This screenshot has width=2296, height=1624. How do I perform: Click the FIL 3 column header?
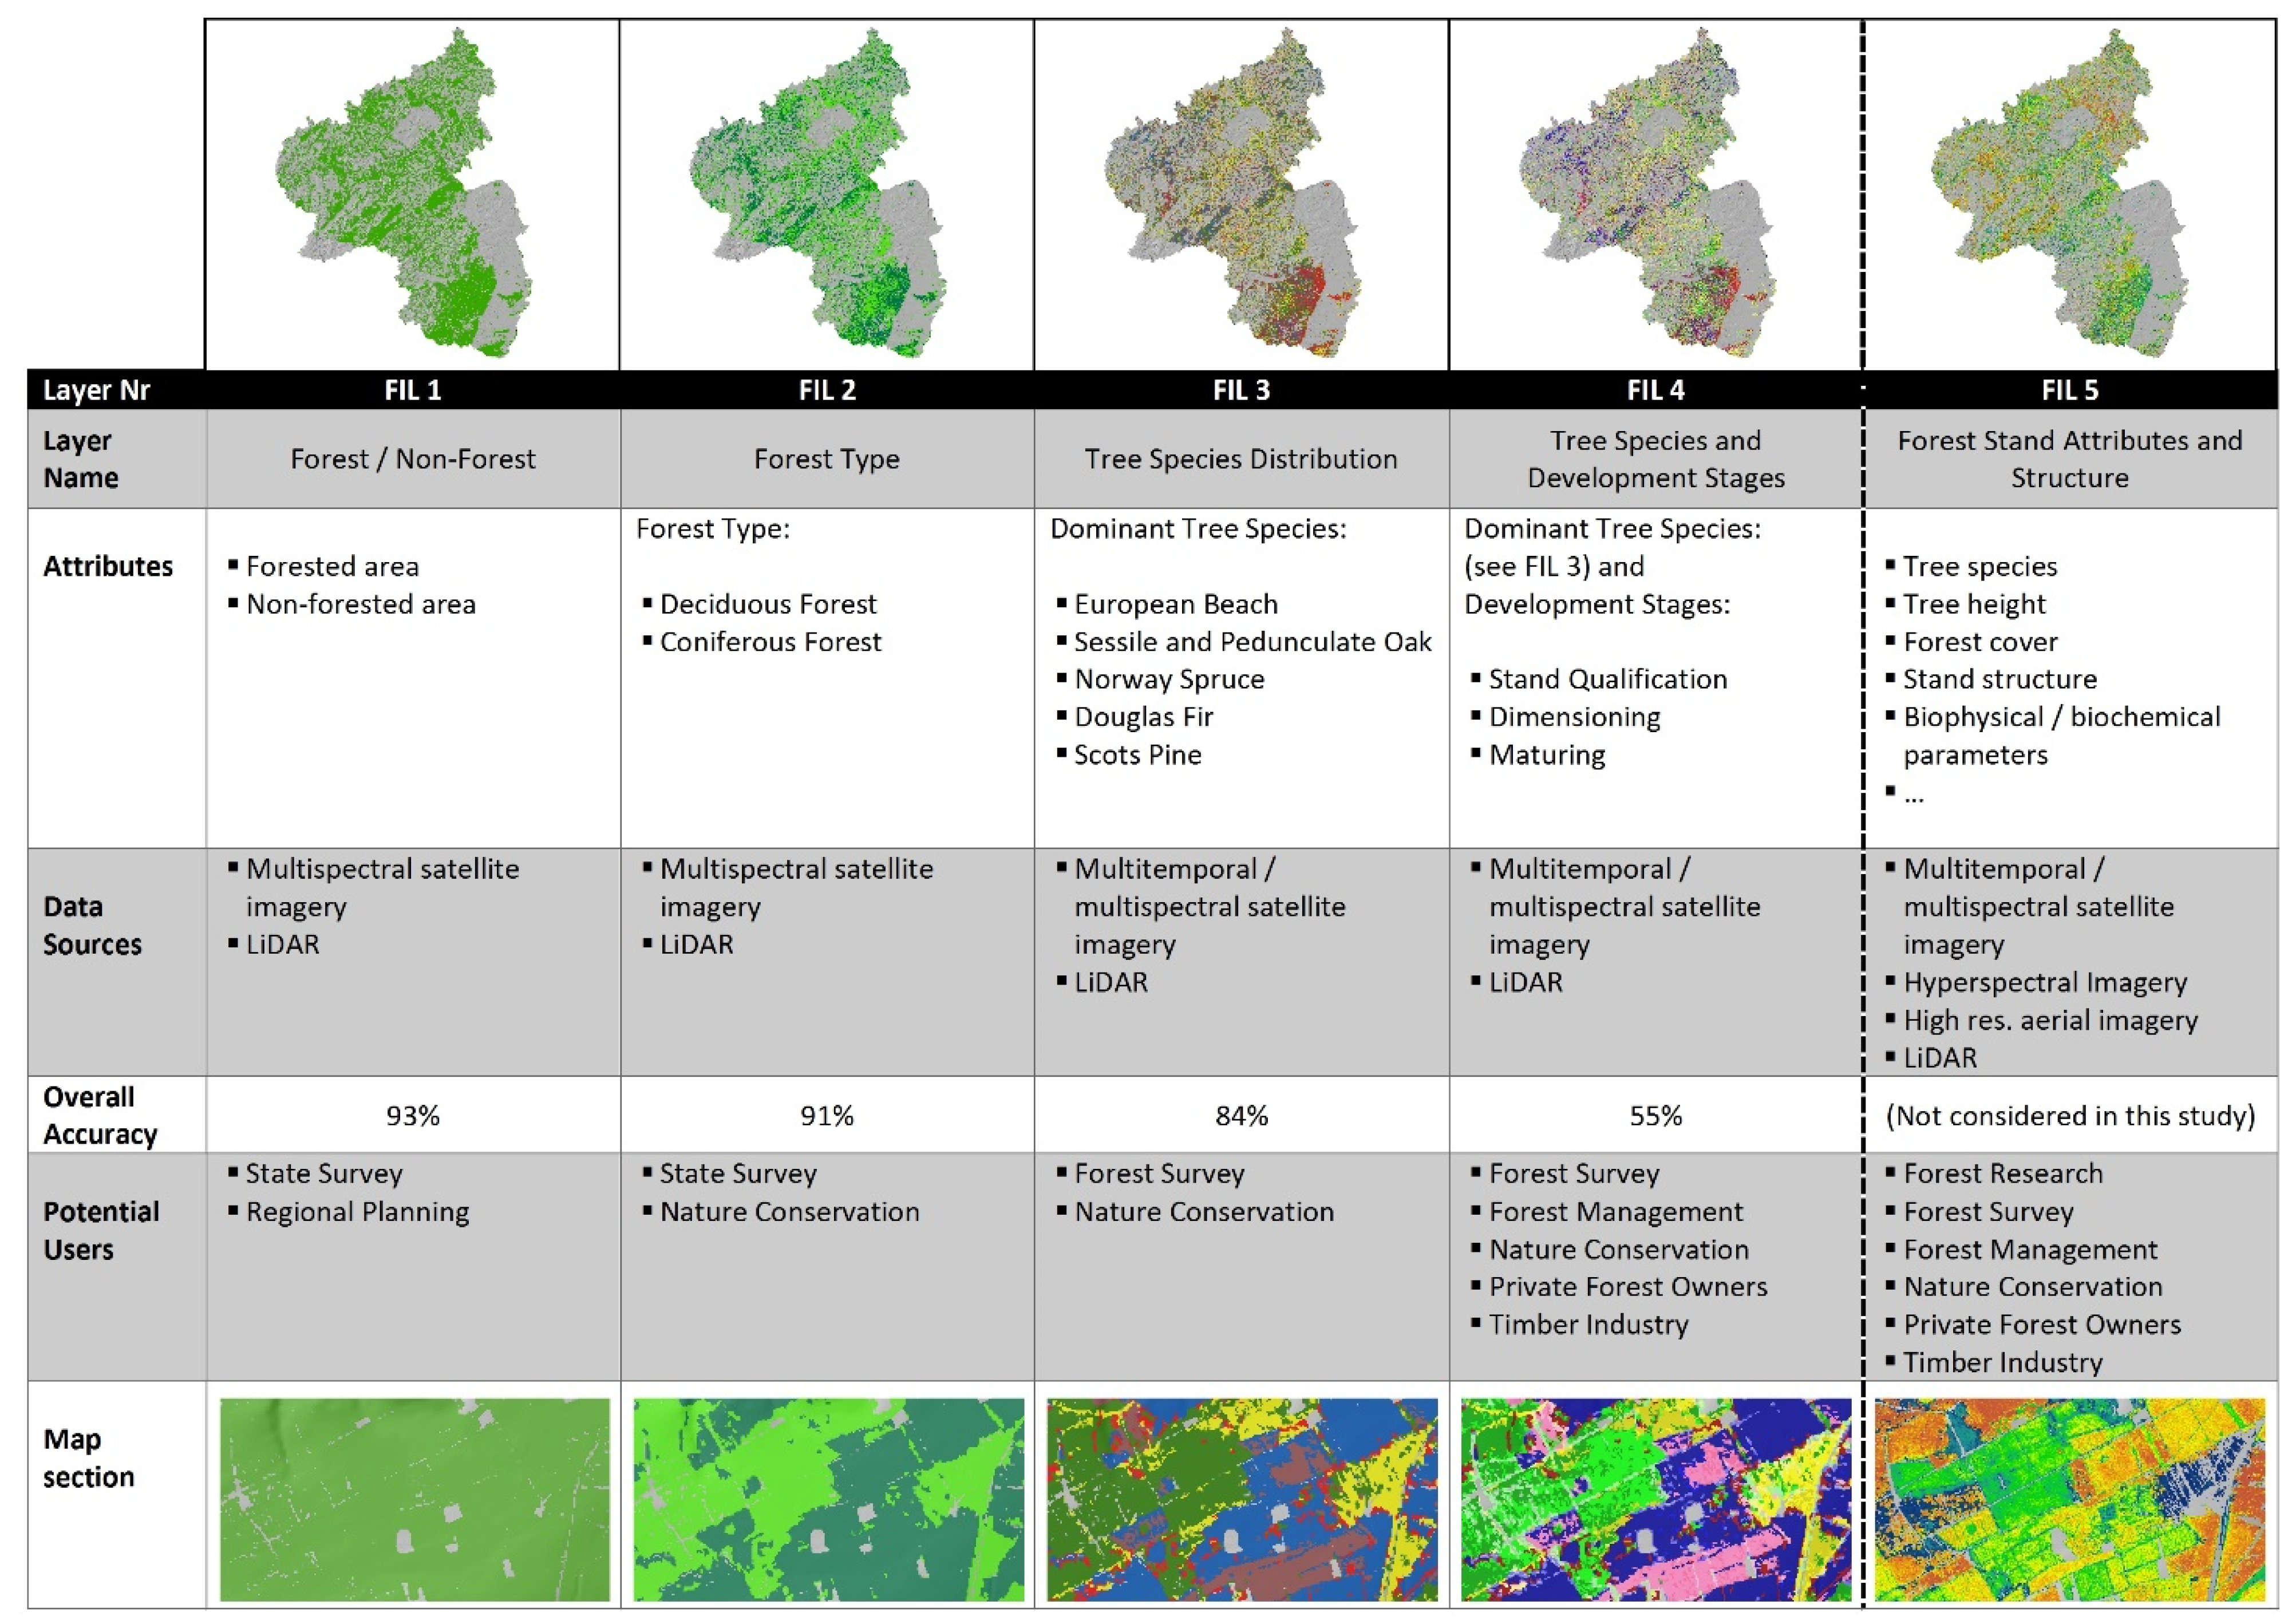tap(1241, 390)
